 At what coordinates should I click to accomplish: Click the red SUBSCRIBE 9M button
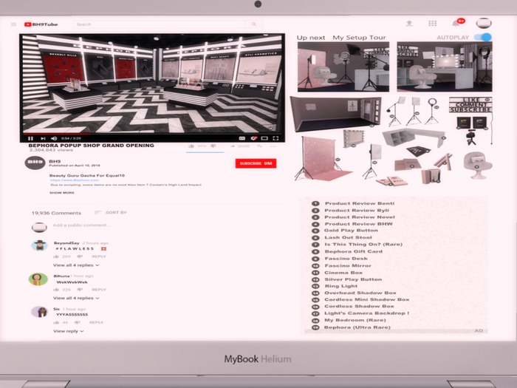(256, 163)
